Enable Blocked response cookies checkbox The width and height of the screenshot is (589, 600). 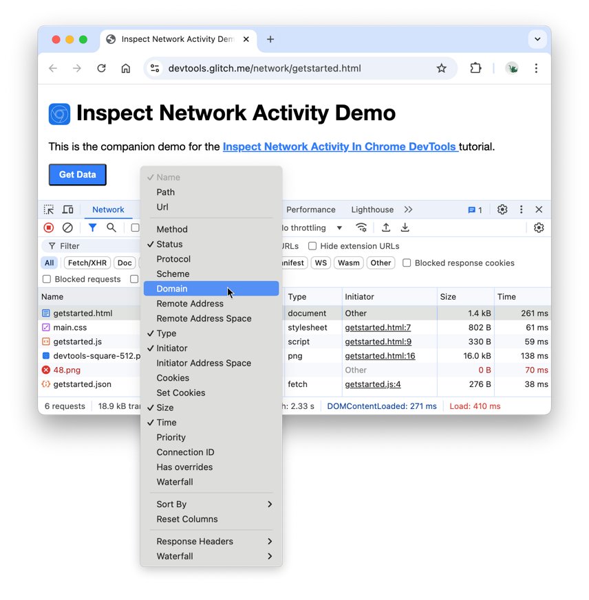coord(407,263)
